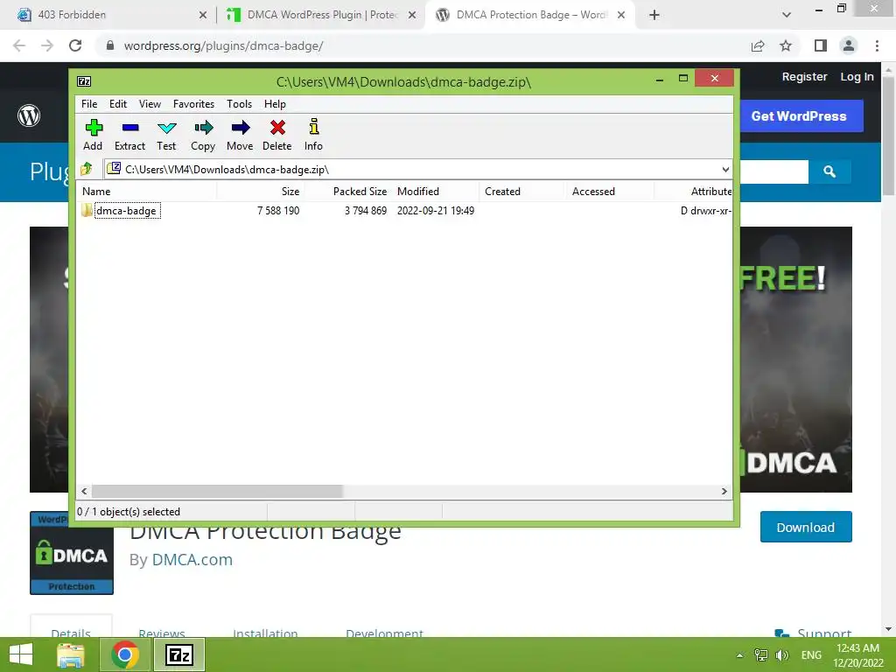Click the Register link

click(x=804, y=77)
